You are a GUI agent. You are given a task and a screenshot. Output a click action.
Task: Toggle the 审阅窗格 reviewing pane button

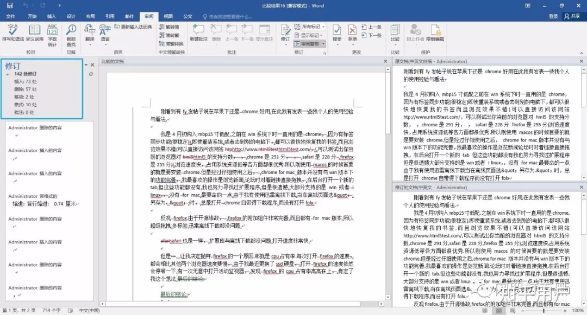tap(307, 44)
